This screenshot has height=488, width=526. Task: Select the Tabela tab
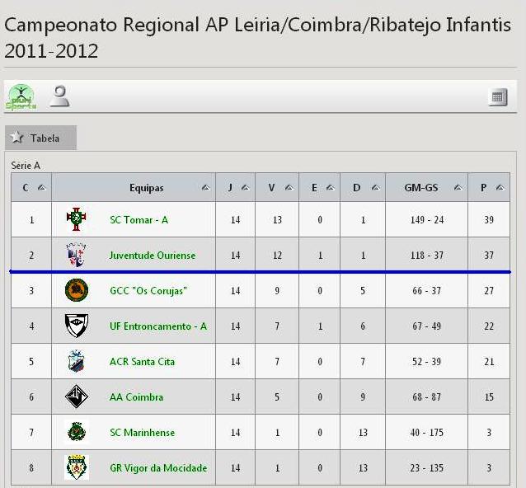tap(41, 138)
